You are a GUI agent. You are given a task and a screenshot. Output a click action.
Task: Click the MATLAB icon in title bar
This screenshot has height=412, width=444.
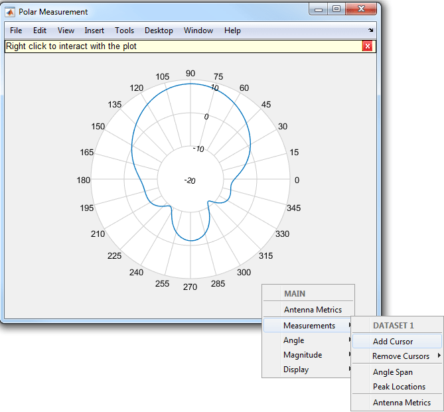(x=10, y=12)
